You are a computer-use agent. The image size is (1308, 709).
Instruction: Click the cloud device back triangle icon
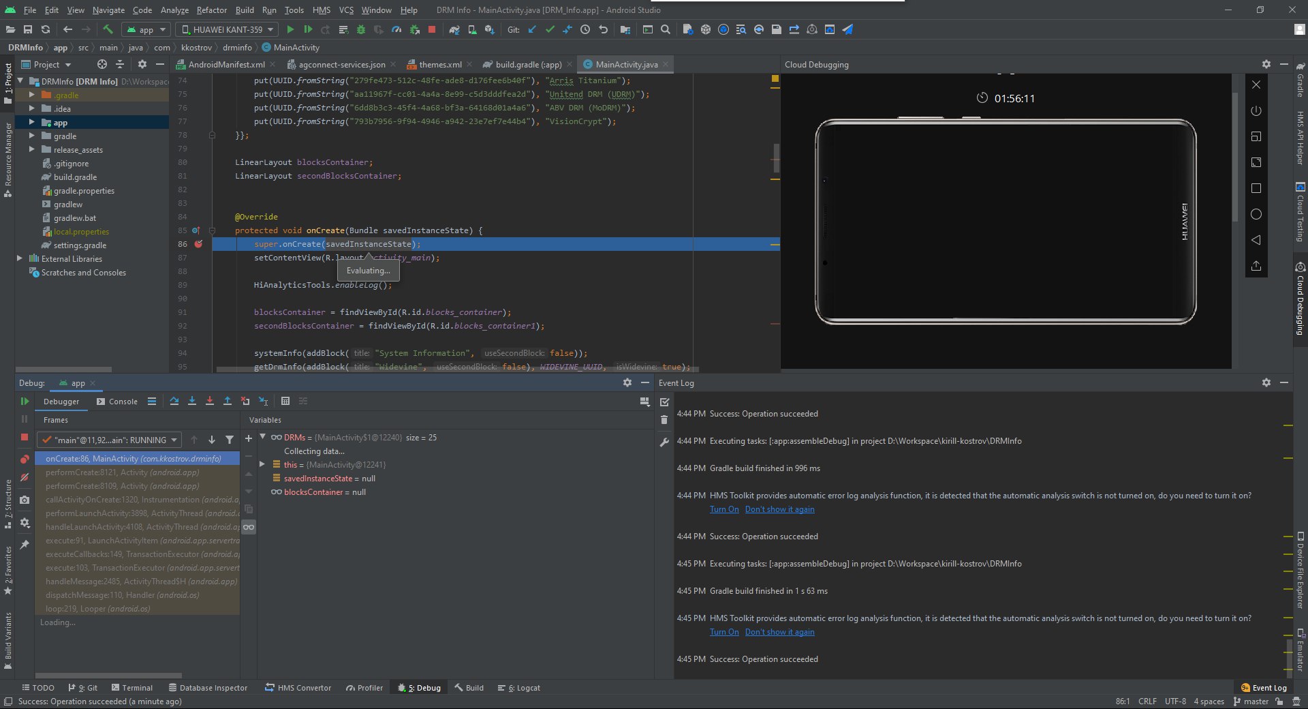(1256, 240)
